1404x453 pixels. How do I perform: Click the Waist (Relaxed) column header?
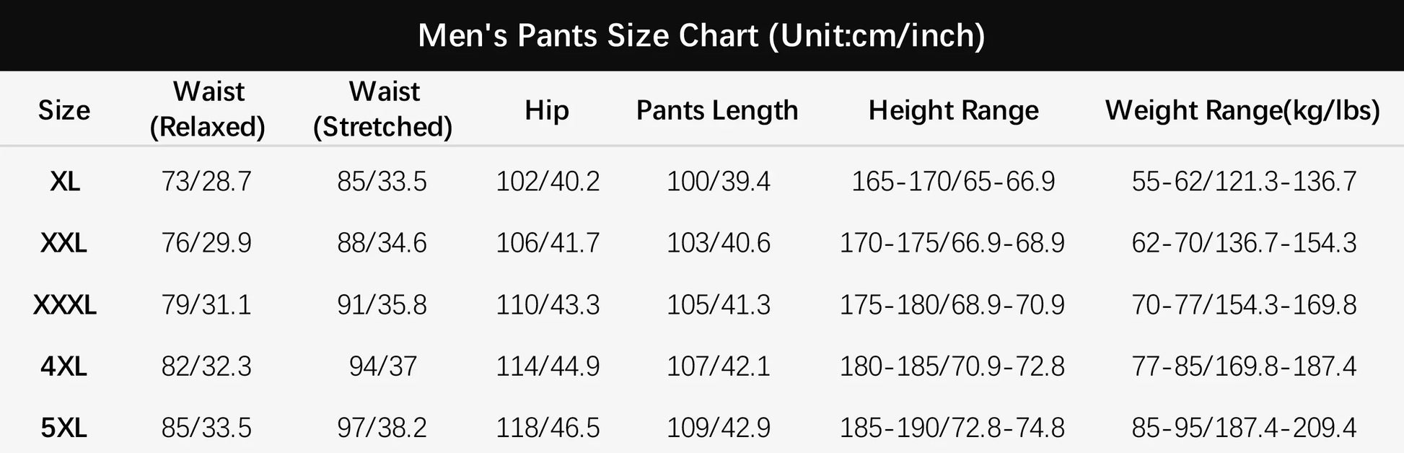coord(208,109)
